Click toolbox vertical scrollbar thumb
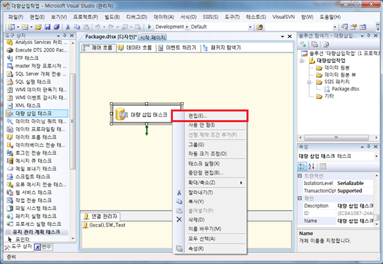The image size is (383, 264). point(73,121)
